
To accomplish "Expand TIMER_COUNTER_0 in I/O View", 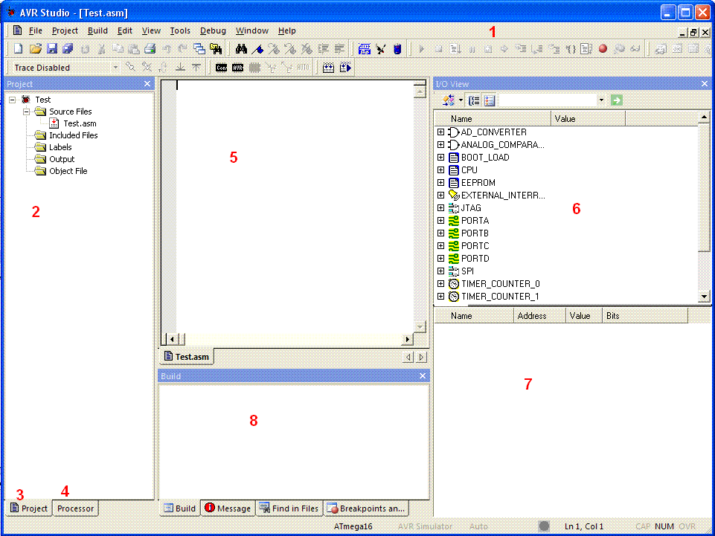I will click(440, 283).
